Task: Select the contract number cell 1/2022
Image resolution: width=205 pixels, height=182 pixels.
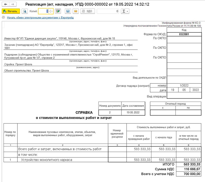Action: (x=184, y=85)
